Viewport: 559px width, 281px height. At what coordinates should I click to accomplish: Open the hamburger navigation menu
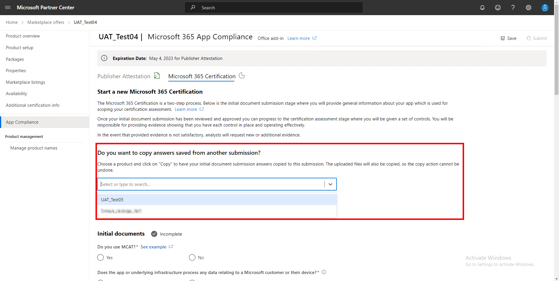click(8, 8)
